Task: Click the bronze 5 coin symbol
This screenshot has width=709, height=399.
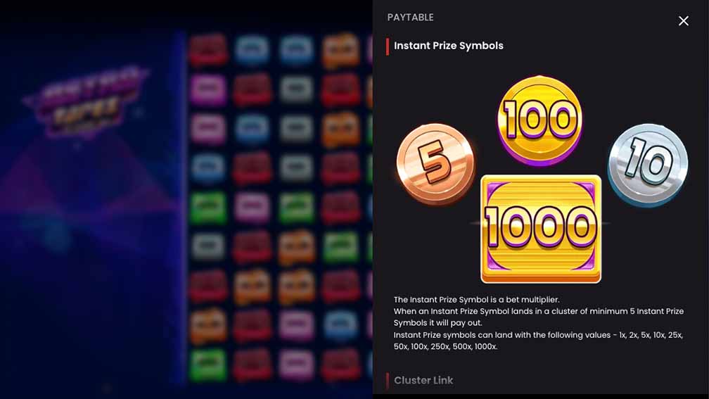Action: tap(436, 163)
